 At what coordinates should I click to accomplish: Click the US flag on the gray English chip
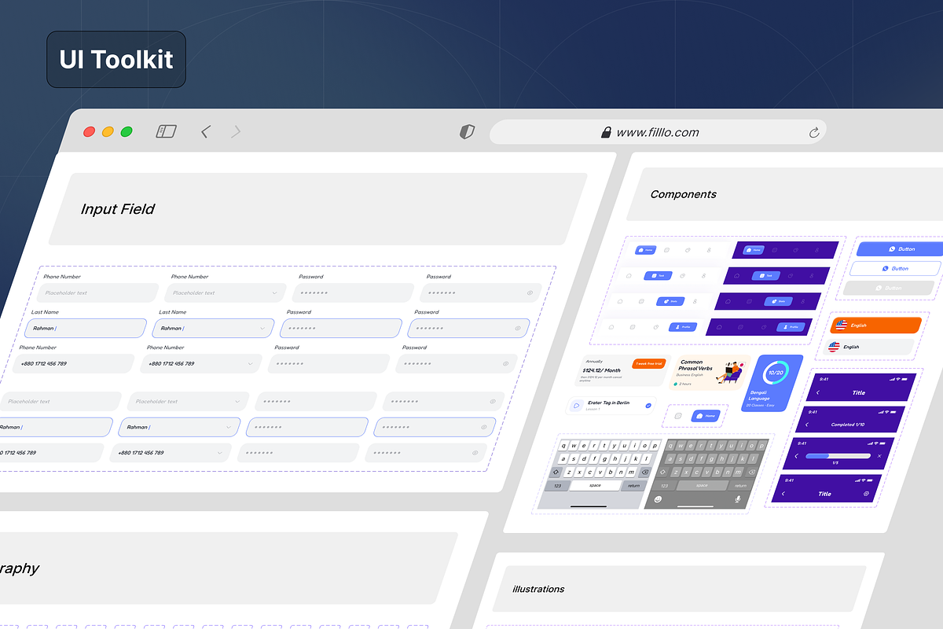[x=834, y=346]
